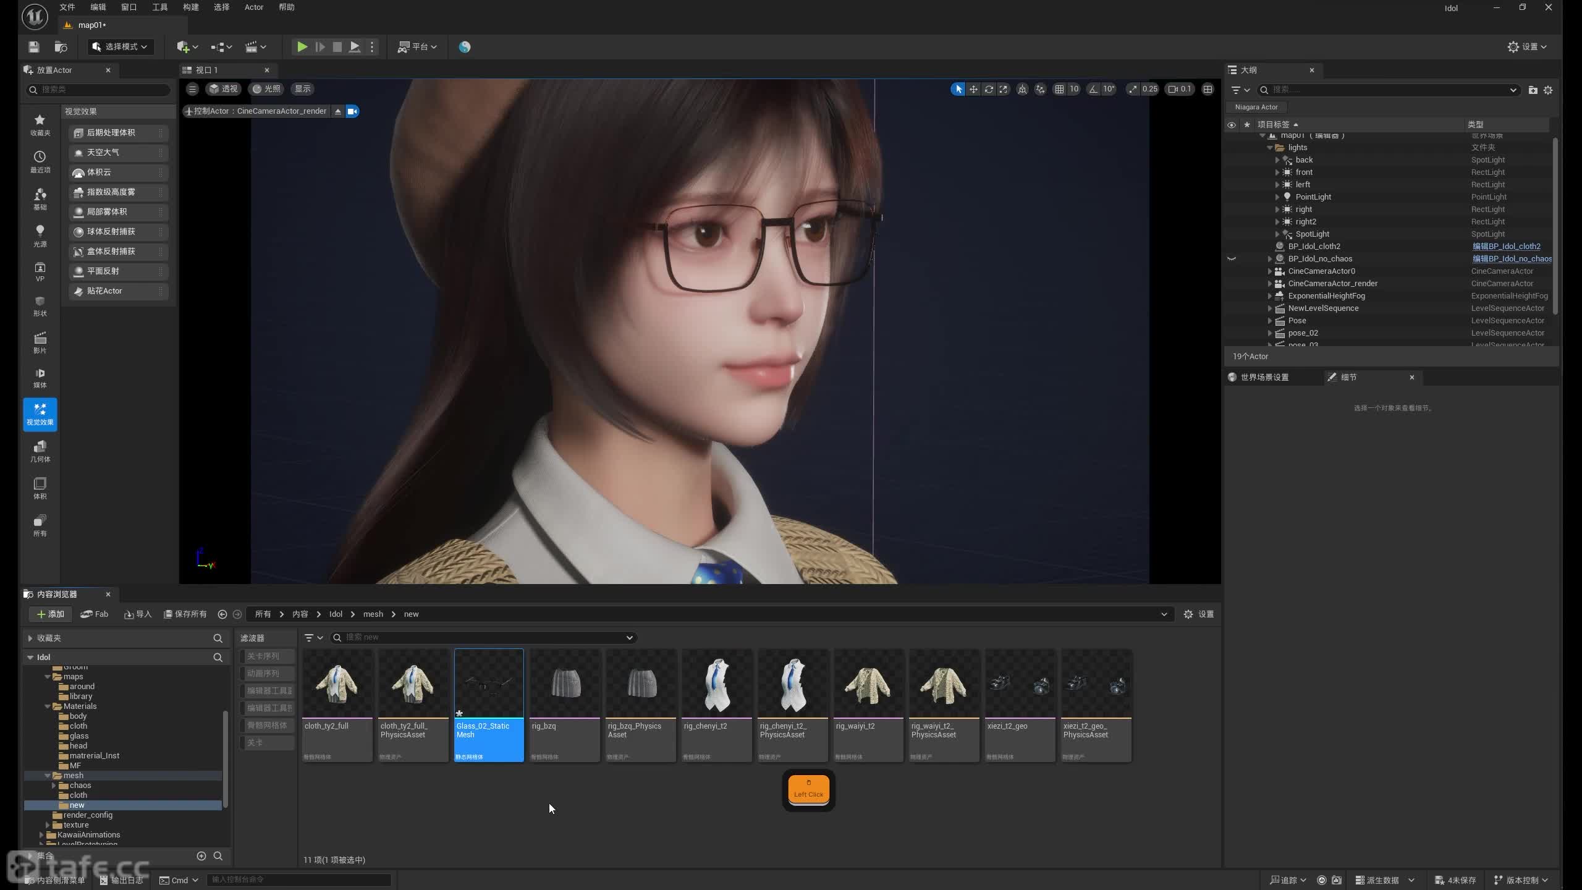
Task: Open the Favorites (收藏夹) category
Action: tap(40, 124)
